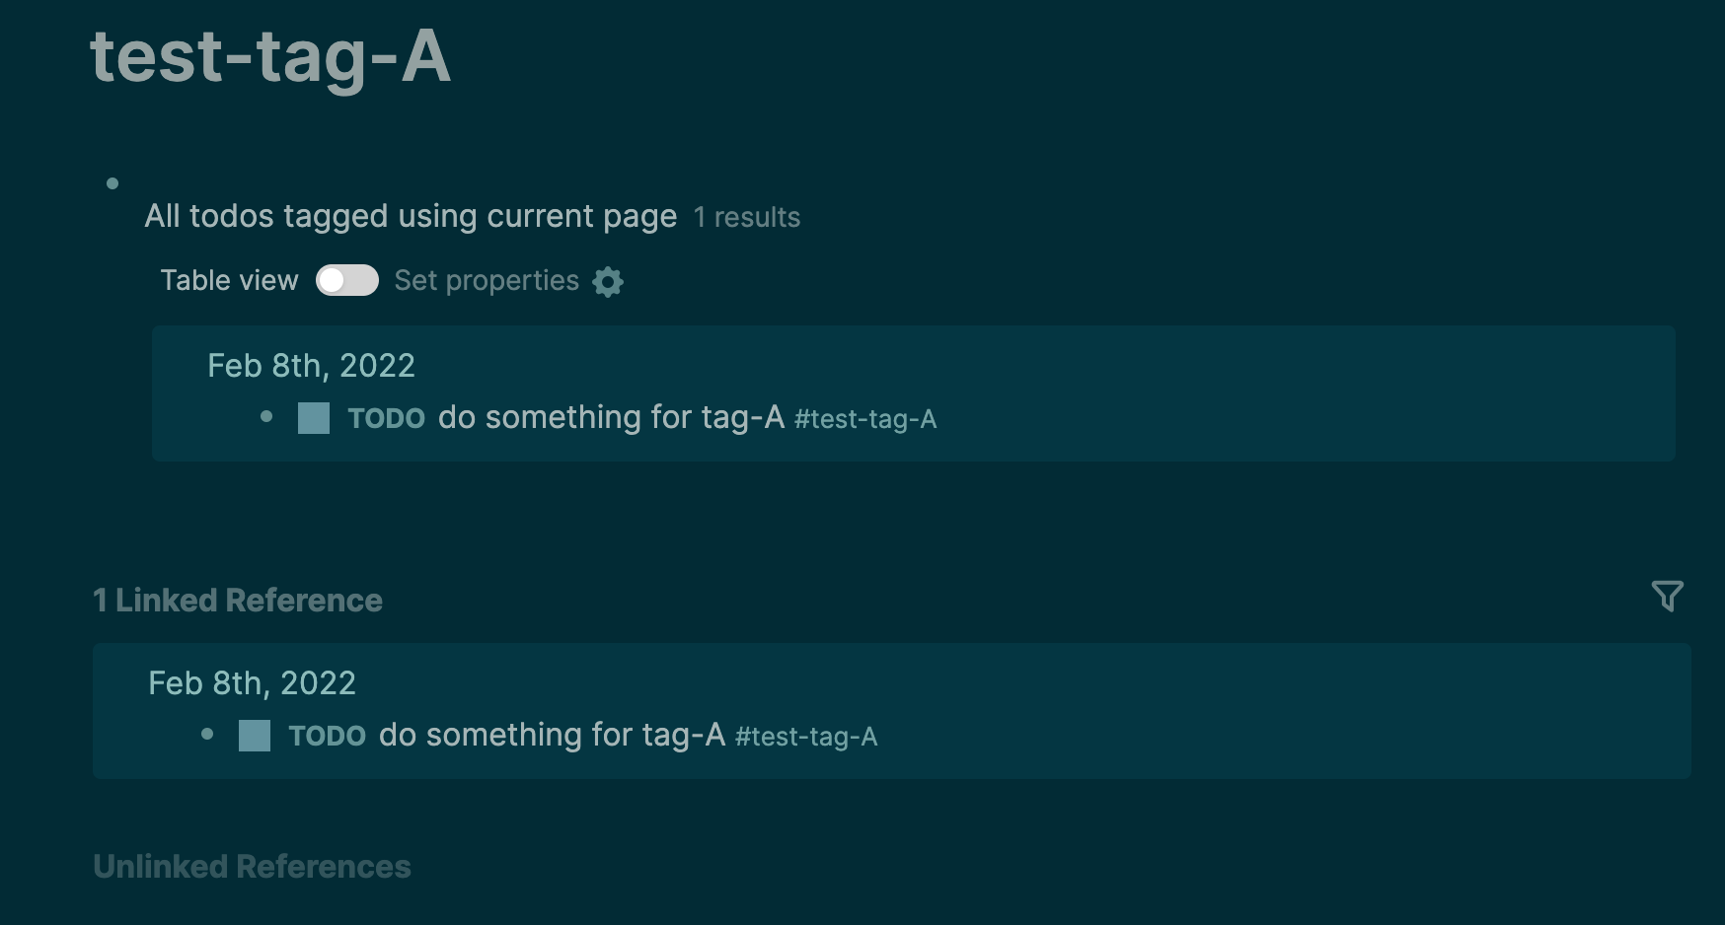
Task: Open the Feb 8th, 2022 page from linked references
Action: [252, 682]
